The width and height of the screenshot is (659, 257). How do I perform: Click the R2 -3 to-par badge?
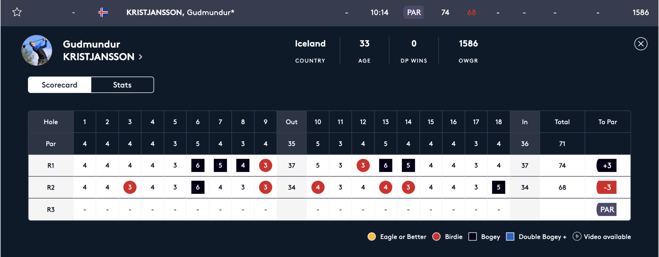tap(607, 187)
